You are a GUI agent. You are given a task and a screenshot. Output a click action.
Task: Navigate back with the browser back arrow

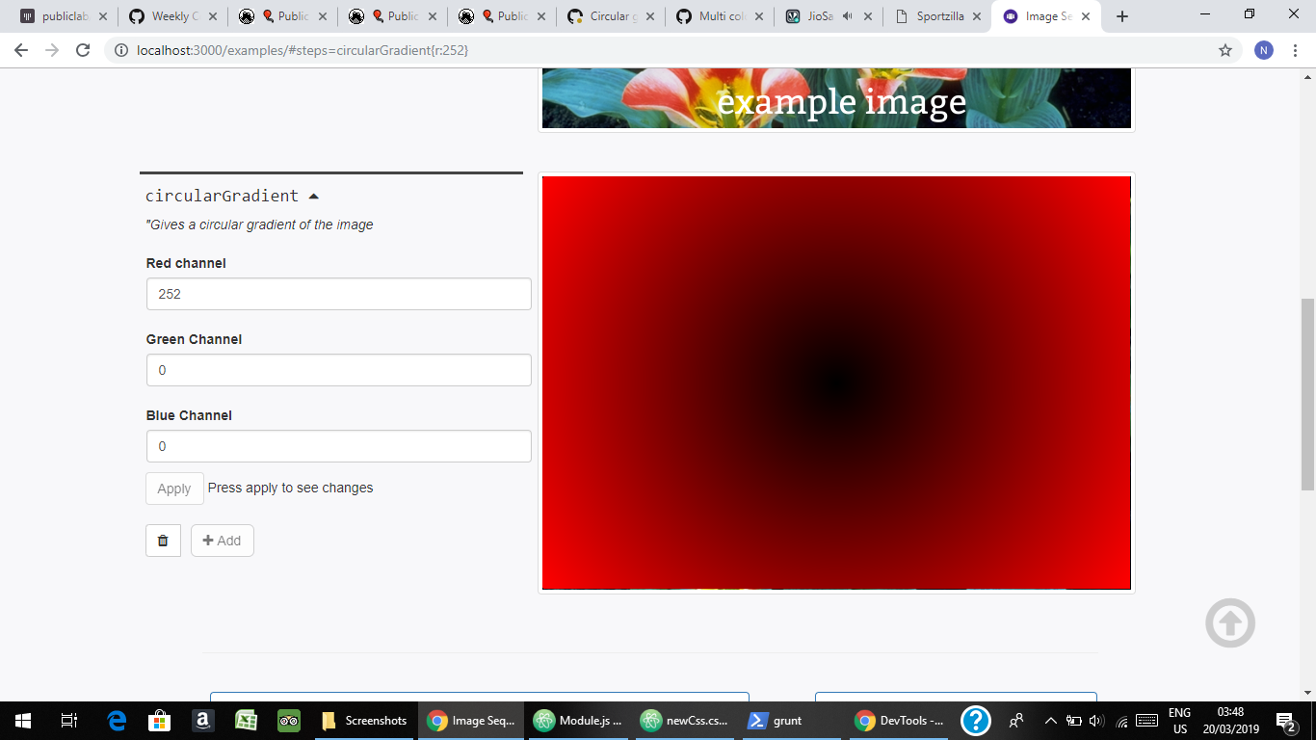click(20, 50)
